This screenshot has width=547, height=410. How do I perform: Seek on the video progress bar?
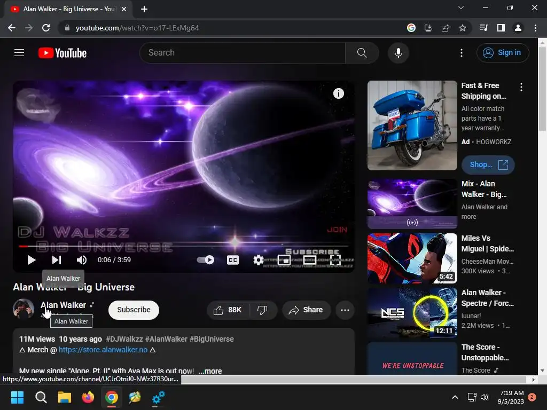184,246
